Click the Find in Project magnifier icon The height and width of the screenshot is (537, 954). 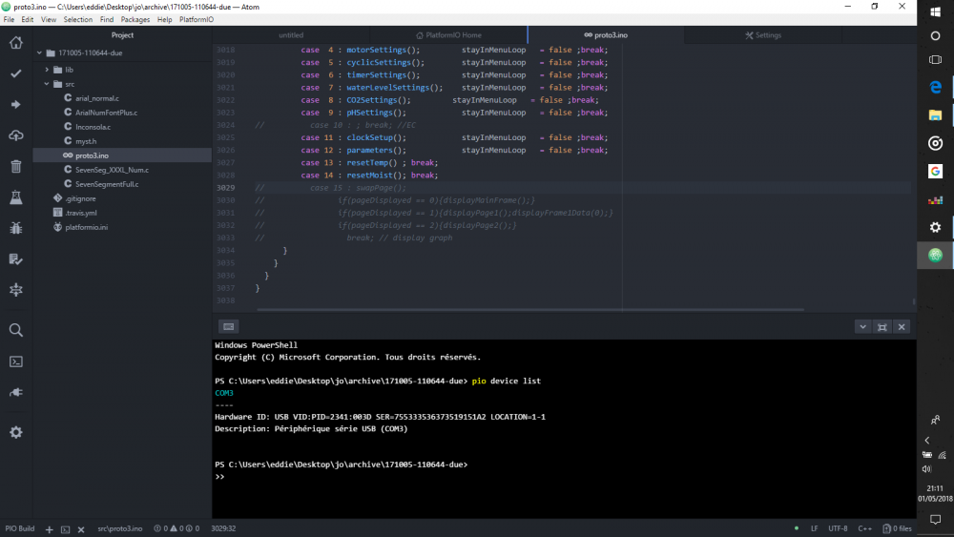[x=16, y=330]
